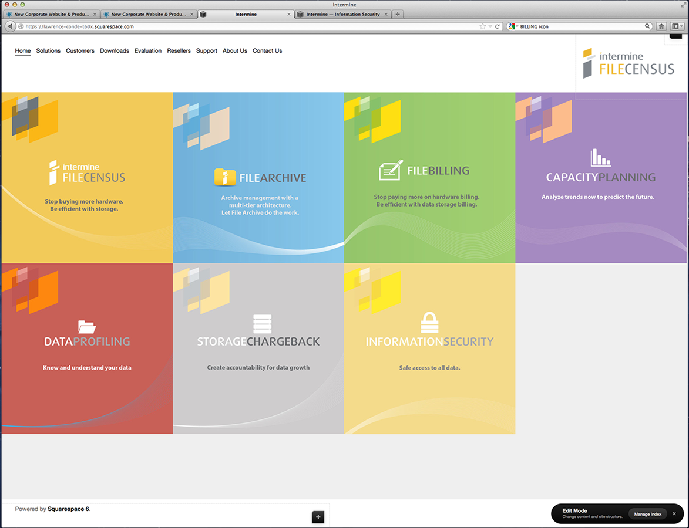Viewport: 689px width, 528px height.
Task: Click the browser back arrow button
Action: click(x=9, y=26)
